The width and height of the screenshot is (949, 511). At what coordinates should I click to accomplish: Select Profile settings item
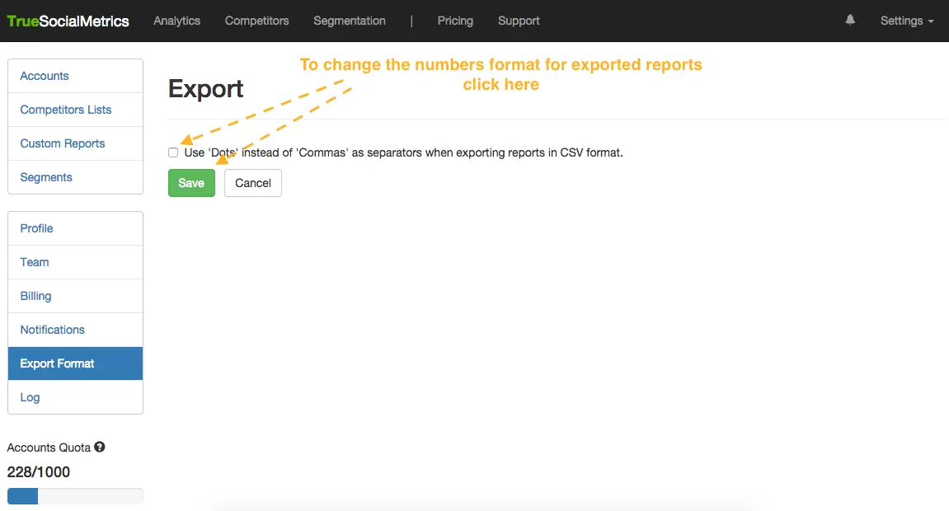point(36,228)
